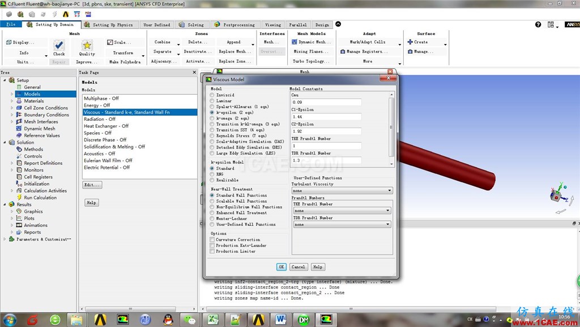Select Methods in the Solution tree
Image resolution: width=580 pixels, height=327 pixels.
tap(33, 149)
